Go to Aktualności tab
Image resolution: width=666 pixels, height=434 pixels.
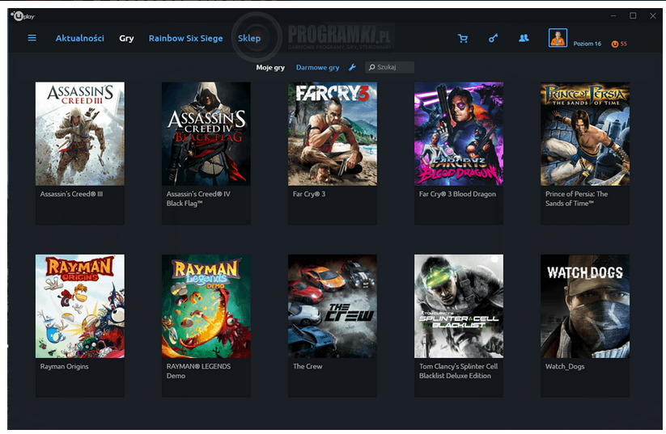point(80,38)
